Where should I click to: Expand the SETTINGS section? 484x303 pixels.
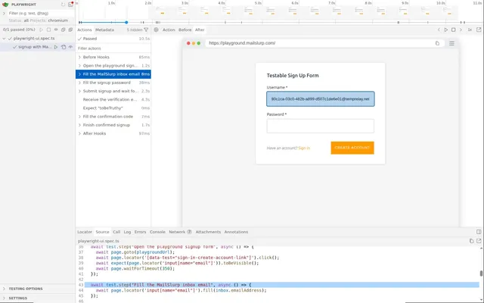[4, 298]
